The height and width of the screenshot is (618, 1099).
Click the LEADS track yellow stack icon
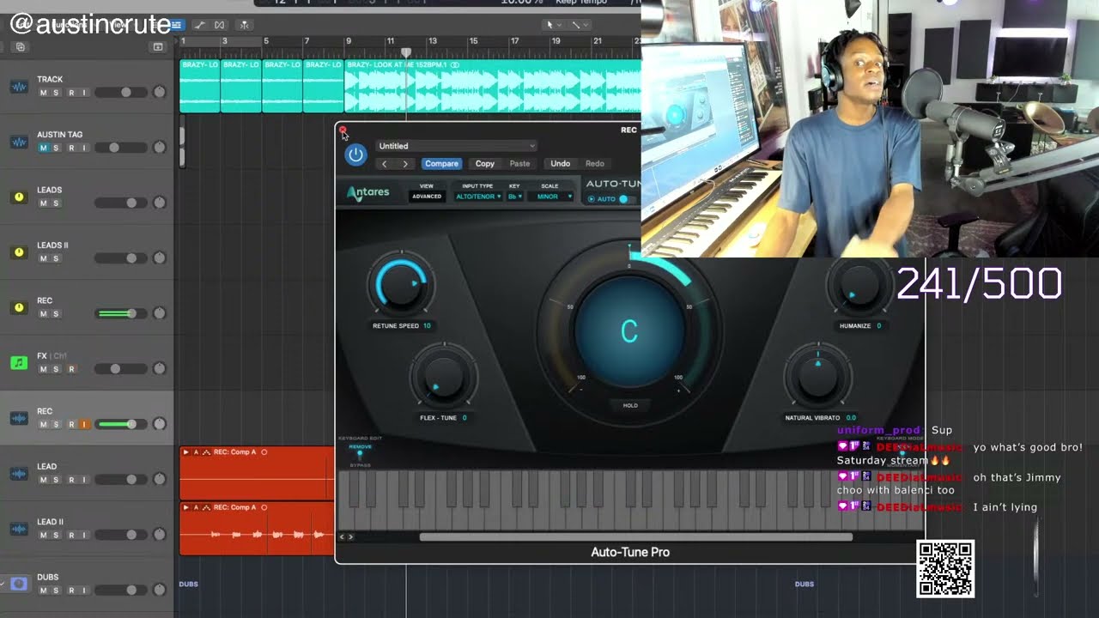click(19, 197)
